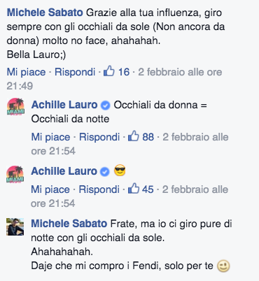Click Mi piace under the sunglasses emoji reply
Image resolution: width=259 pixels, height=281 pixels.
point(50,189)
